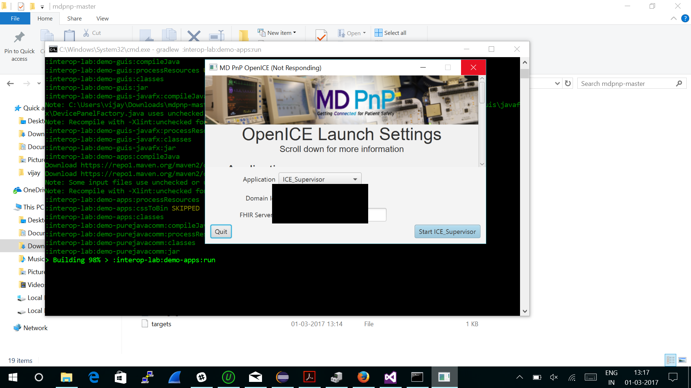The image size is (691, 388).
Task: Open Adobe Acrobat from taskbar
Action: point(310,377)
